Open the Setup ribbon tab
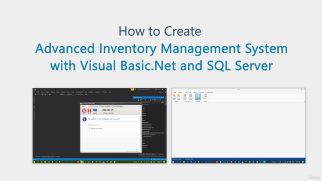The width and height of the screenshot is (322, 181). pos(175,93)
